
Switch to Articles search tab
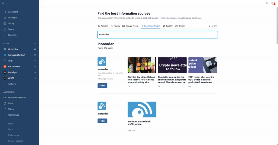tap(103, 26)
